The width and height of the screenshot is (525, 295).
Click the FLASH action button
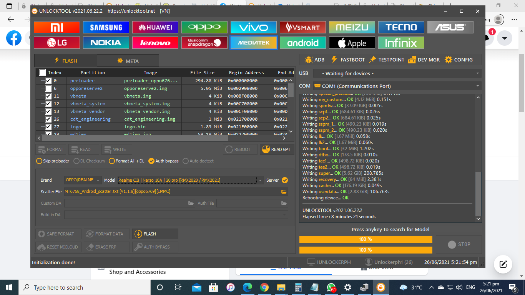click(x=155, y=234)
